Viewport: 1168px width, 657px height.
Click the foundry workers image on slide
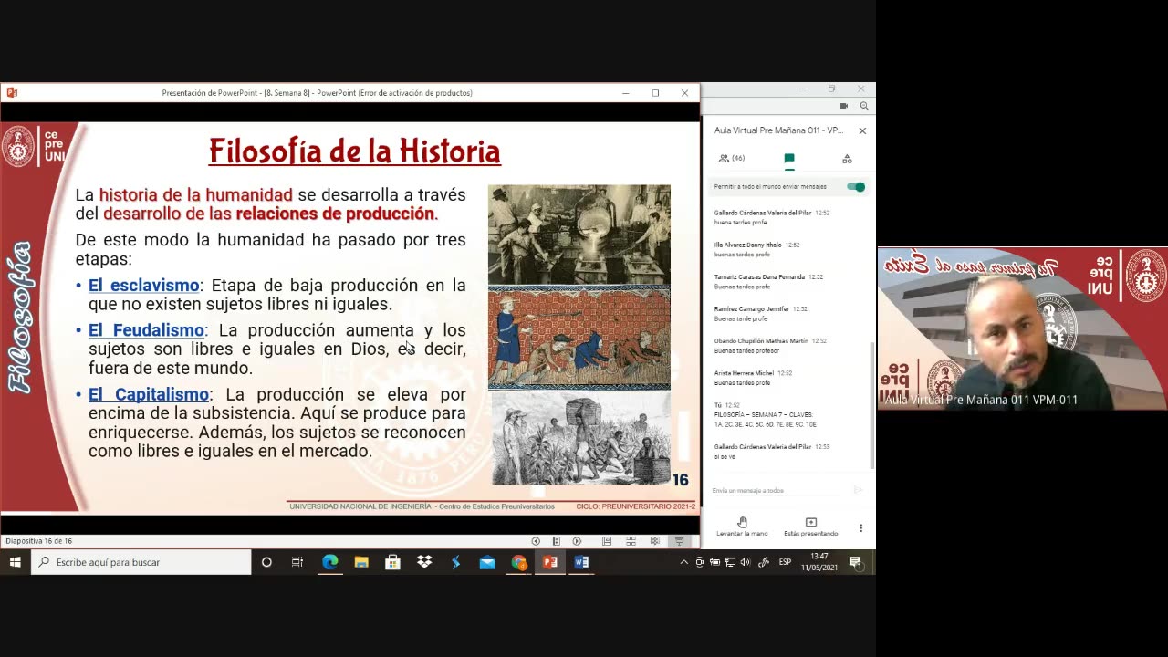tap(579, 235)
